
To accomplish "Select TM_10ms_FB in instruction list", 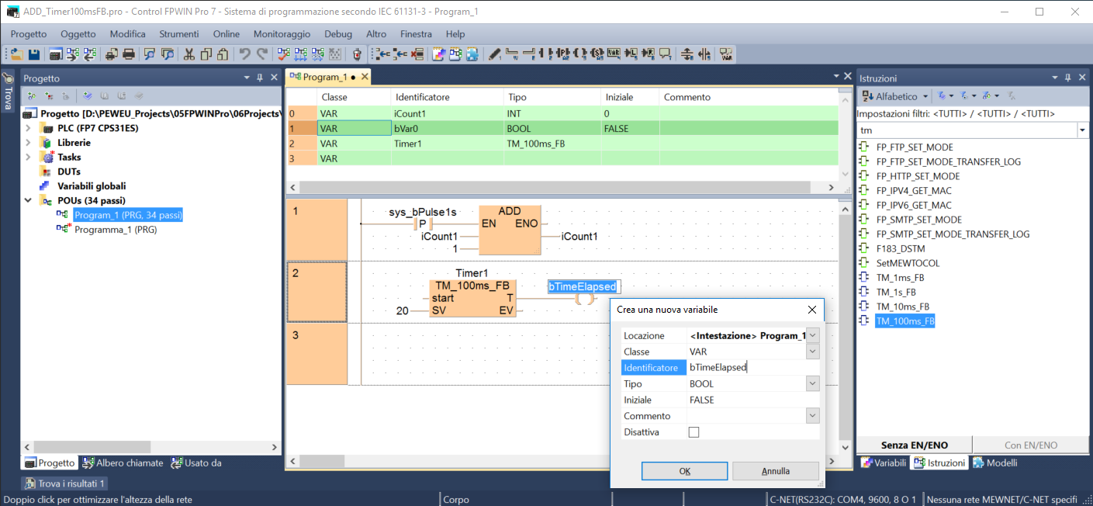I will pyautogui.click(x=902, y=307).
